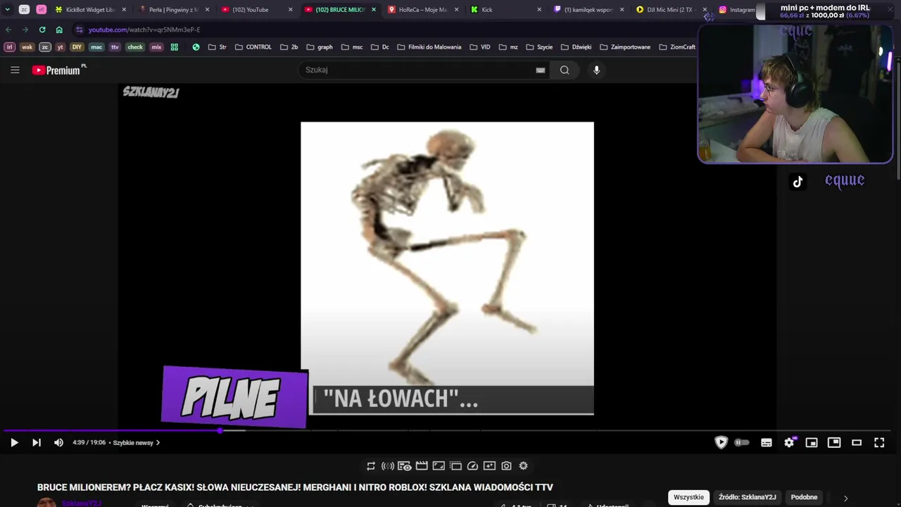Open the 'irl' bookmark
Image resolution: width=901 pixels, height=507 pixels.
pyautogui.click(x=10, y=47)
